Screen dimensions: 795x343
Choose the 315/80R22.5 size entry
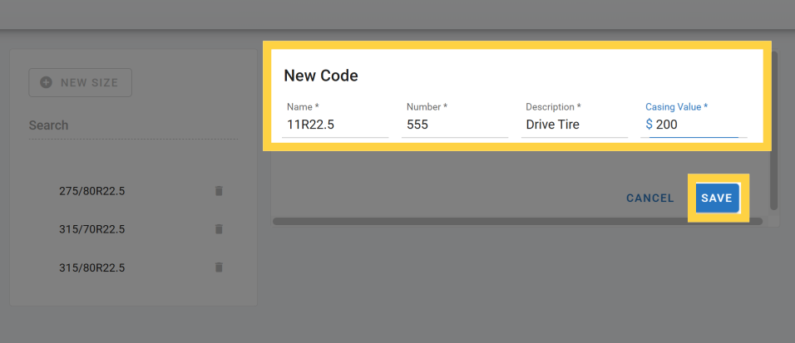click(x=92, y=267)
